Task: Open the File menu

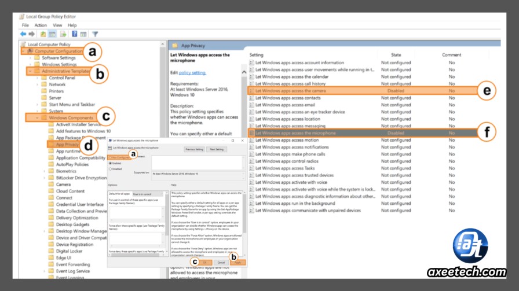Action: (25, 25)
